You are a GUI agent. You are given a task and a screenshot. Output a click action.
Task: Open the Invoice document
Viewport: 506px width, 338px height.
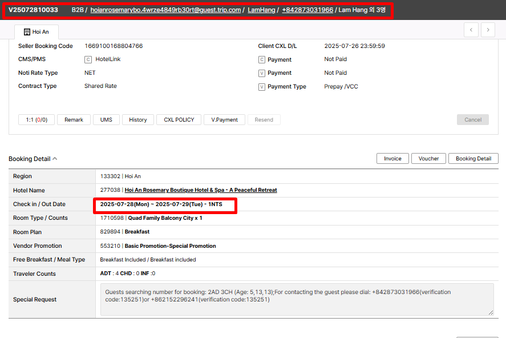click(x=392, y=159)
